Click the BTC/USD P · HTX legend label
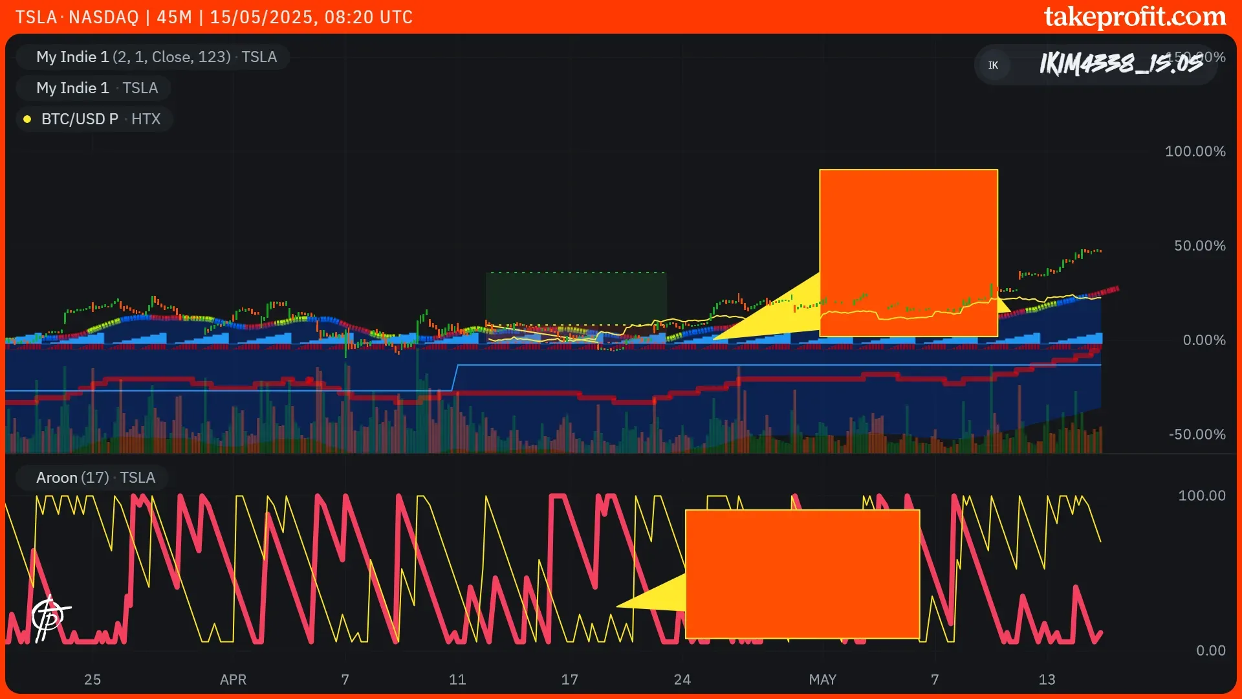1242x699 pixels. (100, 119)
